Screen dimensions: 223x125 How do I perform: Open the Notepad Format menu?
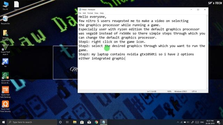click(90, 13)
